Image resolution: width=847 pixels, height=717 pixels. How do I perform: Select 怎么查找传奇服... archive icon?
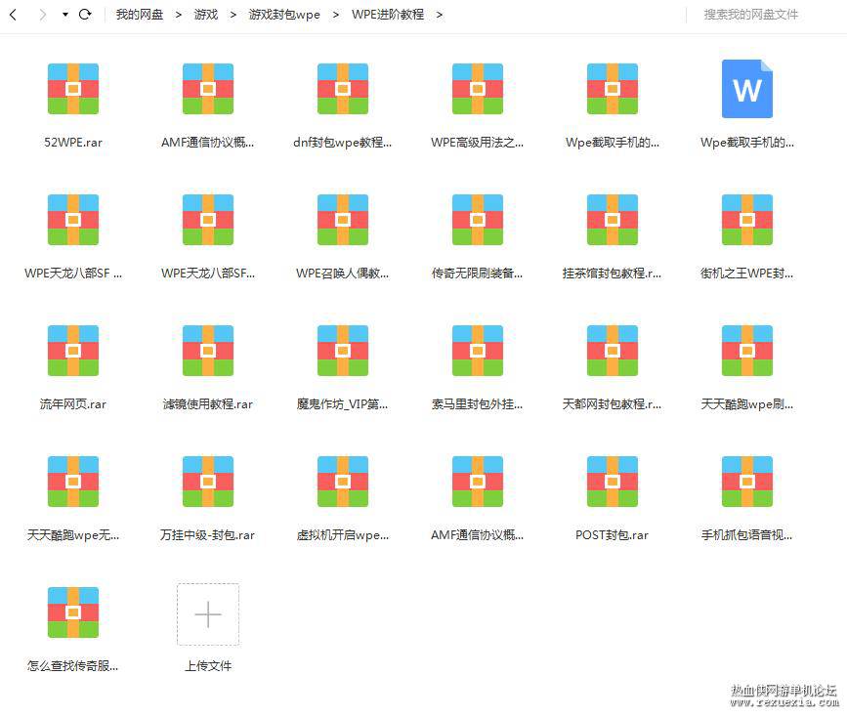(x=73, y=612)
